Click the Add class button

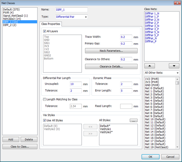11,140
